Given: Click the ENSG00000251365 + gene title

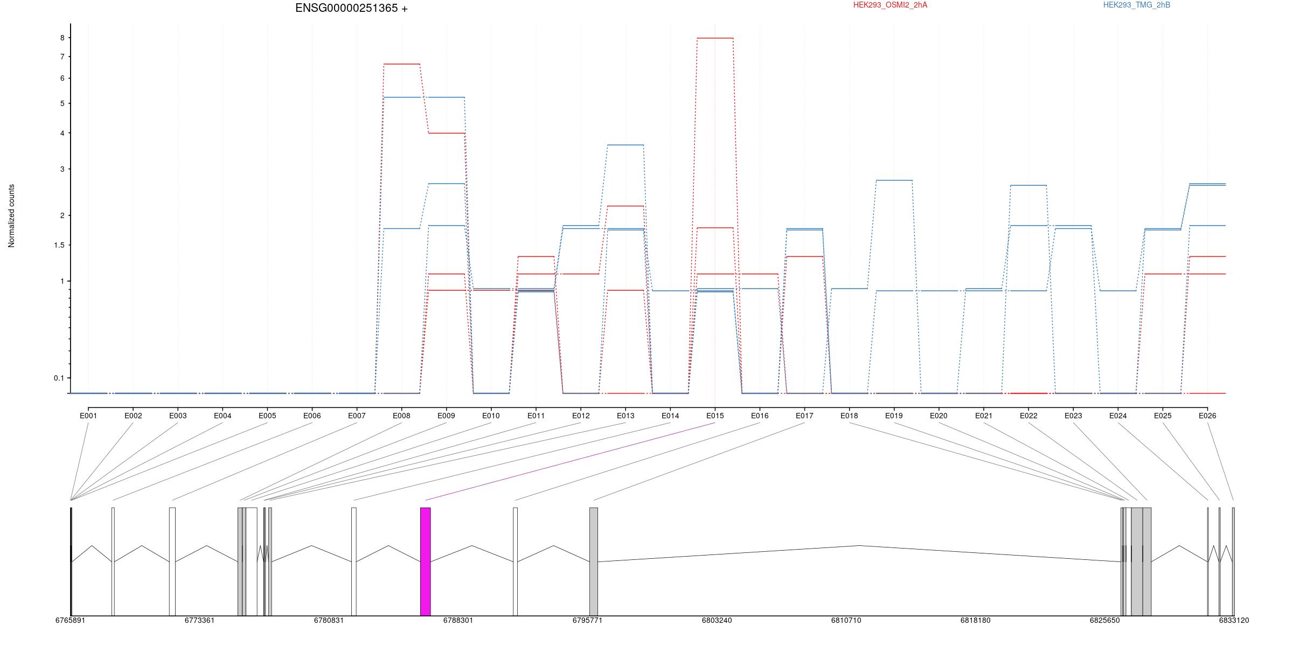Looking at the screenshot, I should 351,8.
